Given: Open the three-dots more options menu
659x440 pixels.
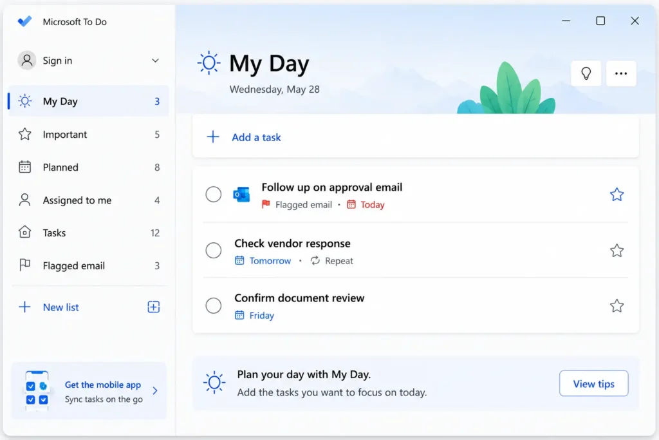Looking at the screenshot, I should [621, 73].
